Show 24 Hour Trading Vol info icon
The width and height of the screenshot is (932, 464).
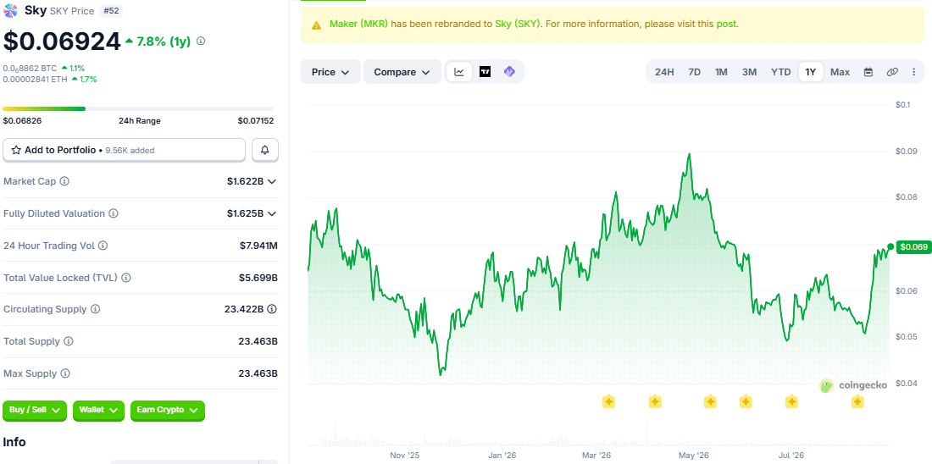point(103,246)
